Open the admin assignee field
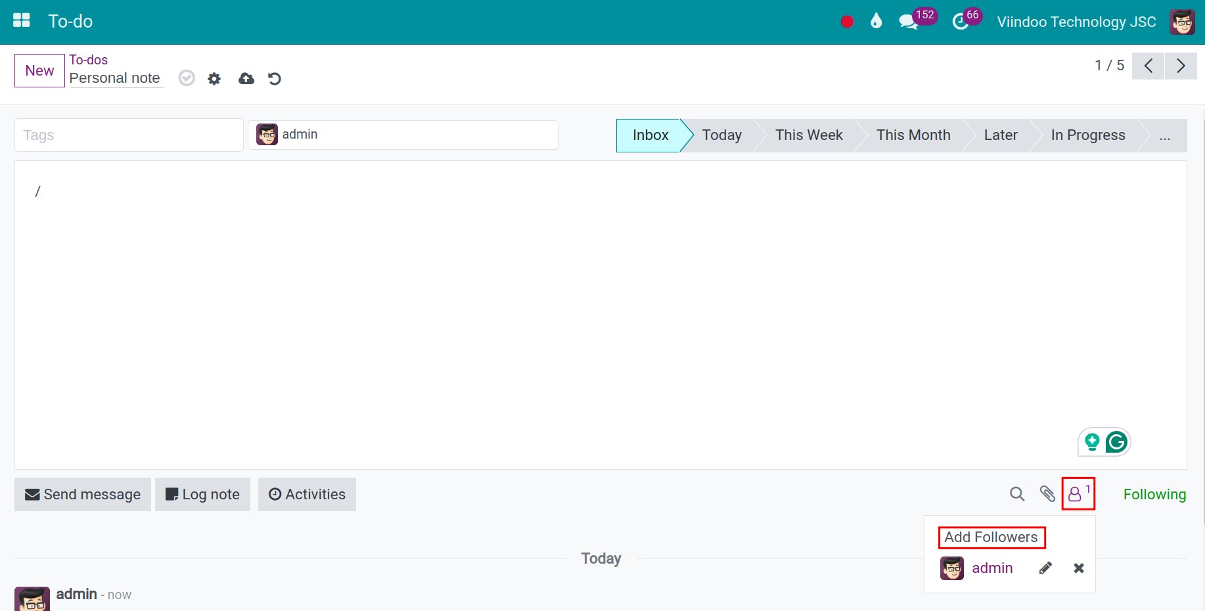The image size is (1205, 611). (x=403, y=135)
